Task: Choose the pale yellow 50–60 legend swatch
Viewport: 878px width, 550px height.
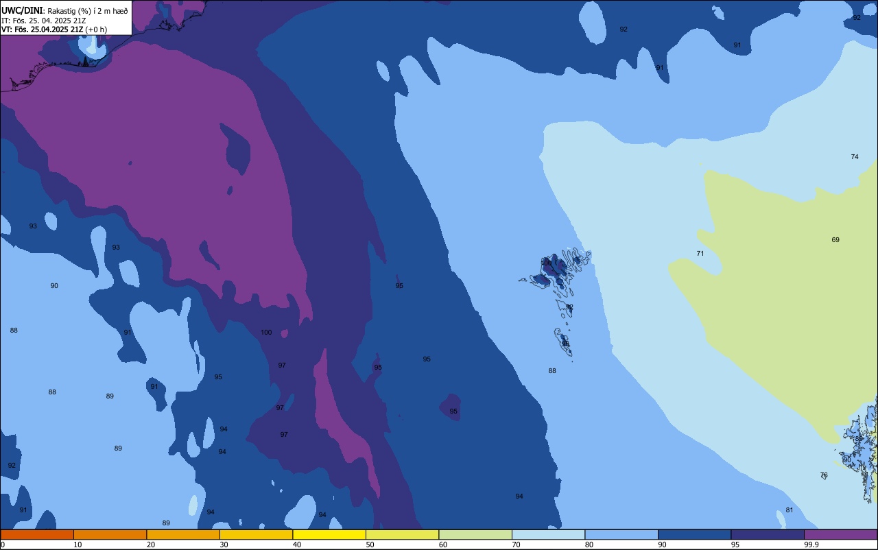Action: pos(402,534)
